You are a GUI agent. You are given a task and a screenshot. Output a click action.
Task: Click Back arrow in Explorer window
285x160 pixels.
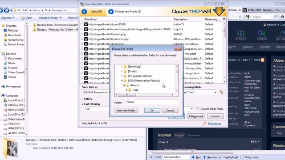tap(1, 10)
